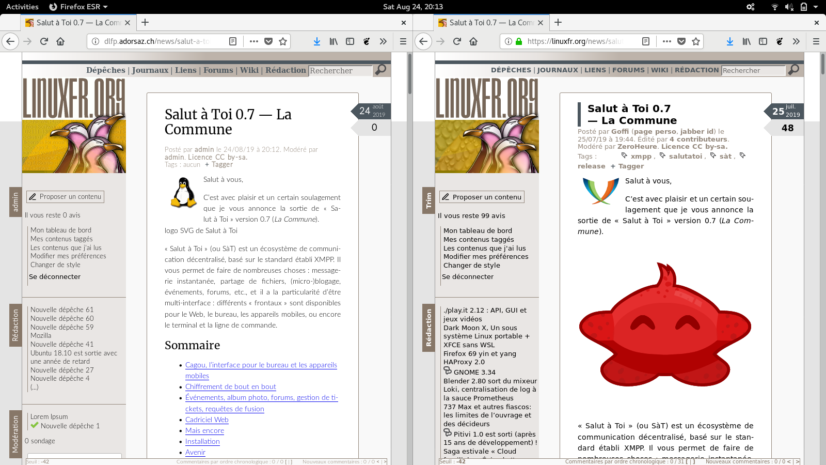Open downloads in left Firefox window
Image resolution: width=826 pixels, height=465 pixels.
click(317, 41)
